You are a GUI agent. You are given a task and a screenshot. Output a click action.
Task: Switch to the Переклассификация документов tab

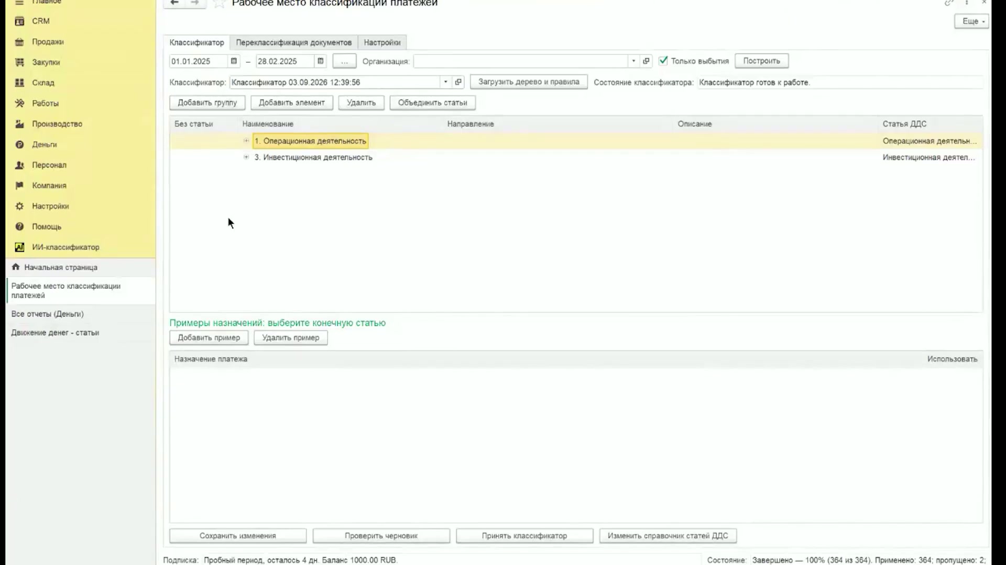(x=294, y=42)
